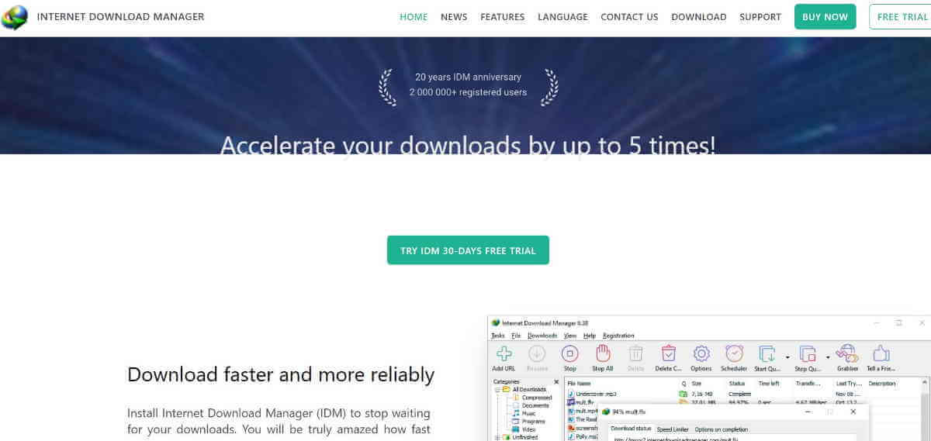Click the Internet Download Manager logo icon
The width and height of the screenshot is (931, 441).
coord(14,16)
